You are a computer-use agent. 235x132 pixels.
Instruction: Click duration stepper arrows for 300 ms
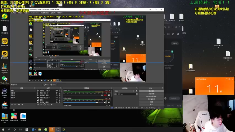pyautogui.click(x=137, y=94)
